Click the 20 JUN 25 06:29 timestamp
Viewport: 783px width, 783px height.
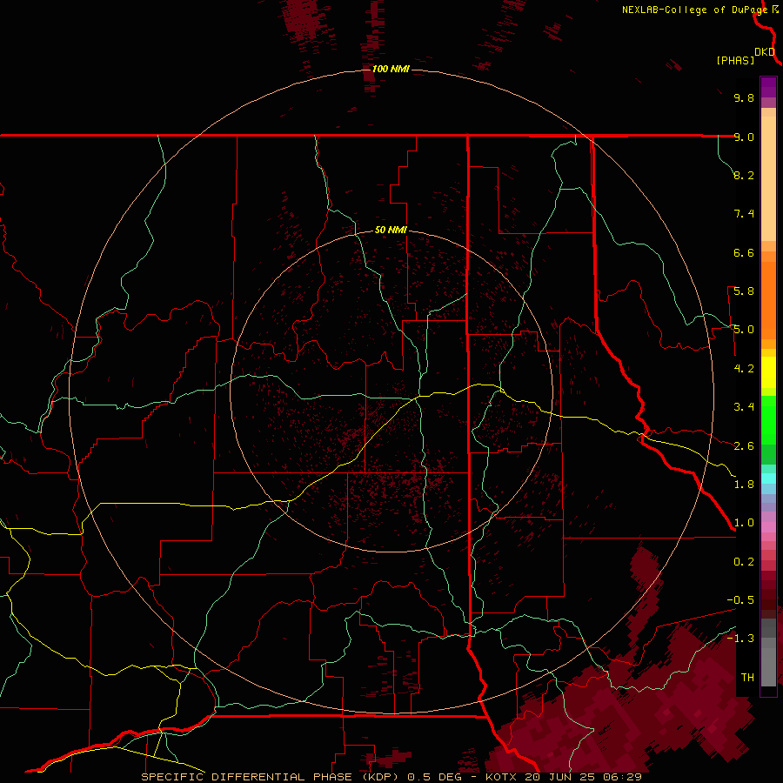[x=583, y=777]
